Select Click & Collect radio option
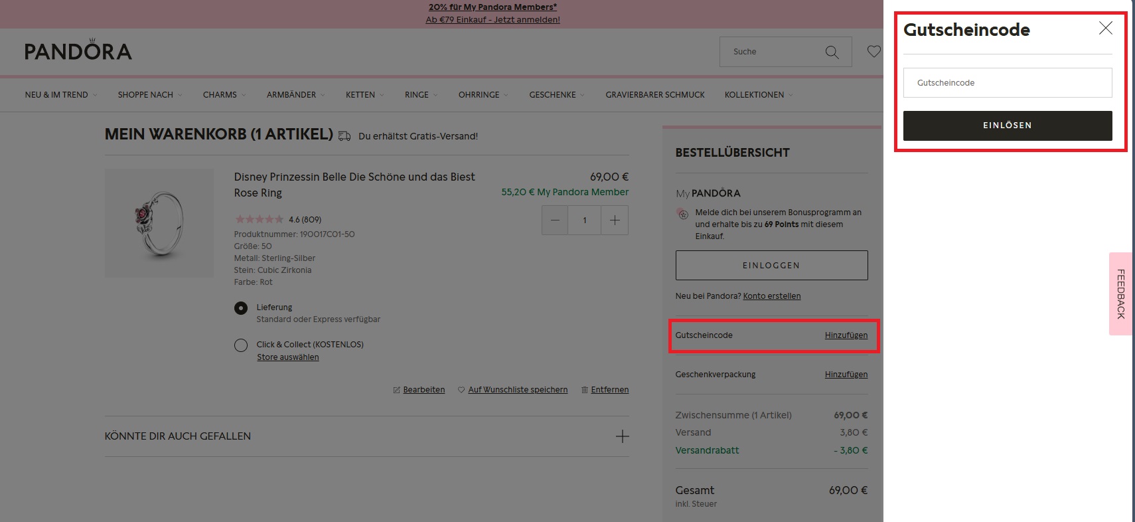The width and height of the screenshot is (1135, 522). [241, 345]
